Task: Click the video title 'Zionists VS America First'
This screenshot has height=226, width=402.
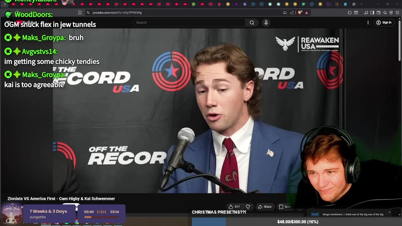Action: pyautogui.click(x=61, y=199)
